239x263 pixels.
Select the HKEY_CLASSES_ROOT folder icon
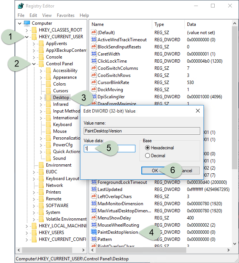pos(34,30)
